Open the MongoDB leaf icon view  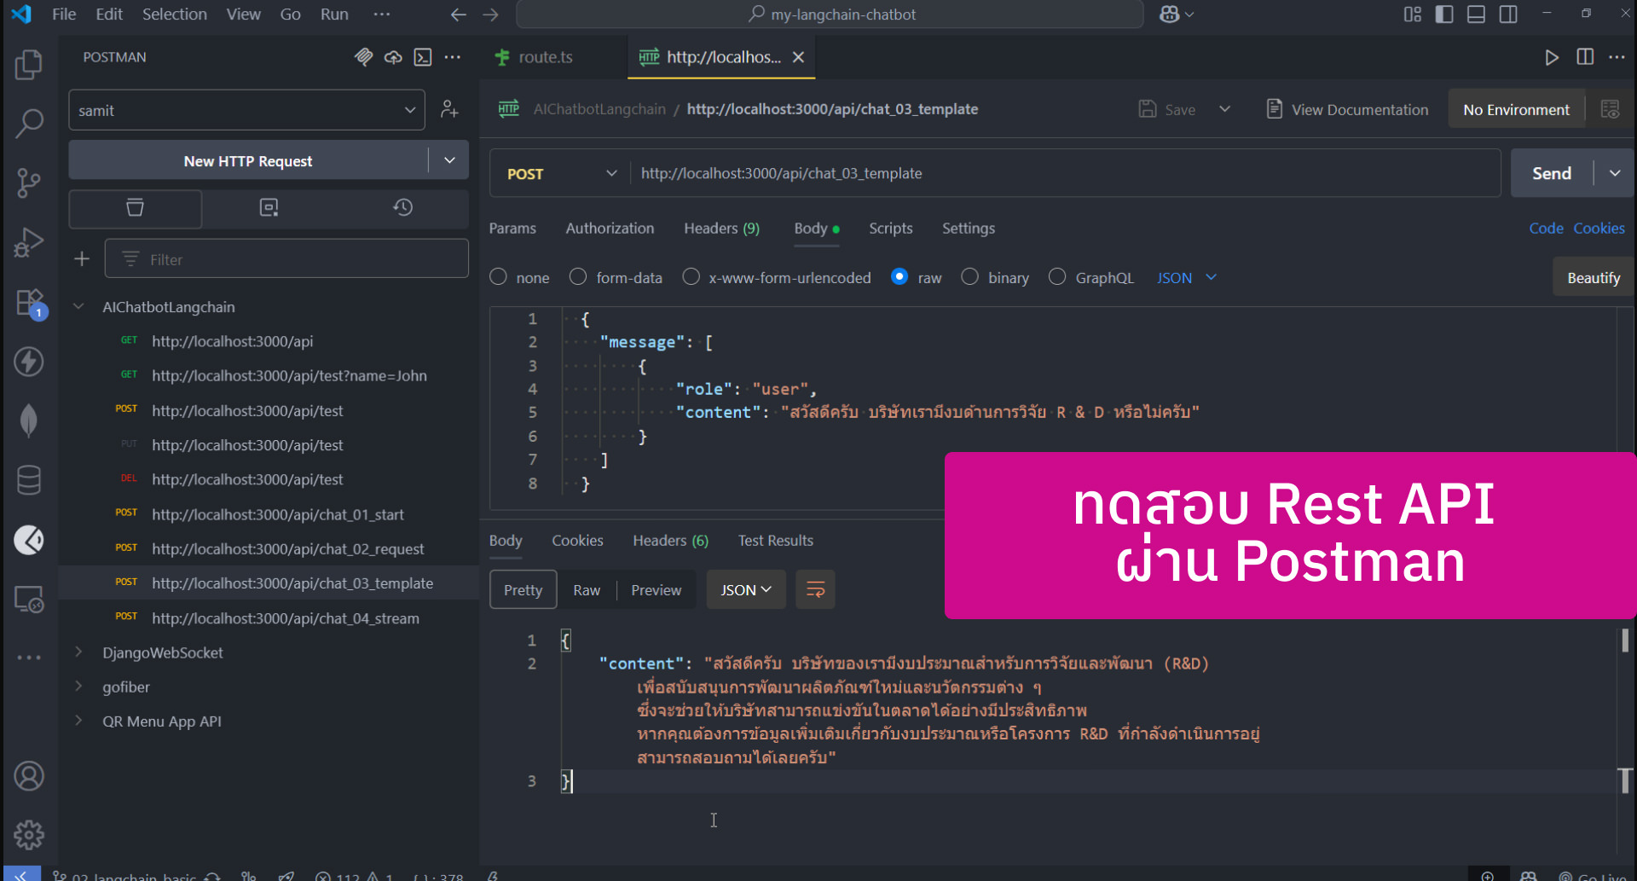coord(29,420)
